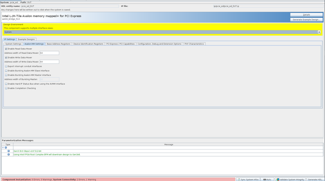Open Base Address Registers tab
This screenshot has width=325, height=181.
(59, 44)
